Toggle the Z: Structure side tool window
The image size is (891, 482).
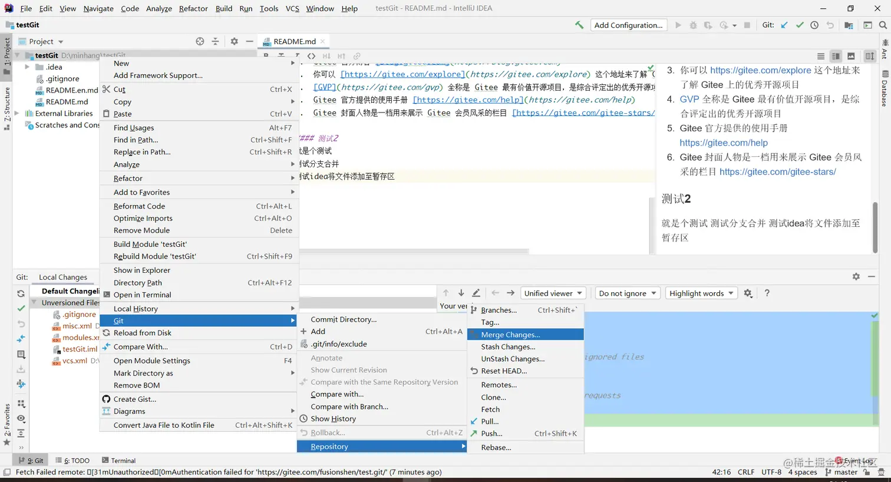tap(6, 108)
